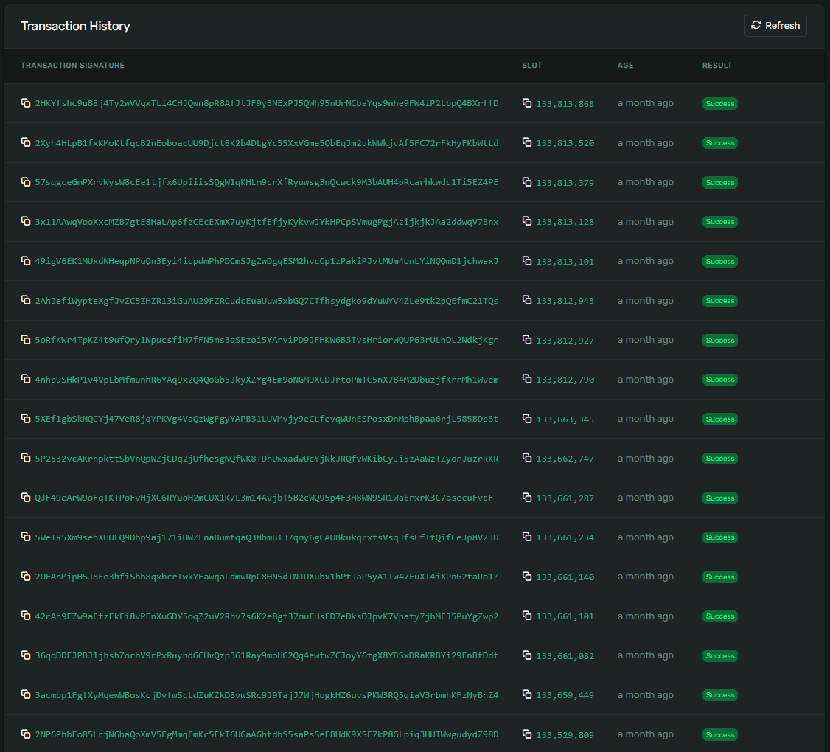Open transaction 4nhp9SHkP1v4VpLbMf
The width and height of the screenshot is (830, 752).
pyautogui.click(x=267, y=380)
